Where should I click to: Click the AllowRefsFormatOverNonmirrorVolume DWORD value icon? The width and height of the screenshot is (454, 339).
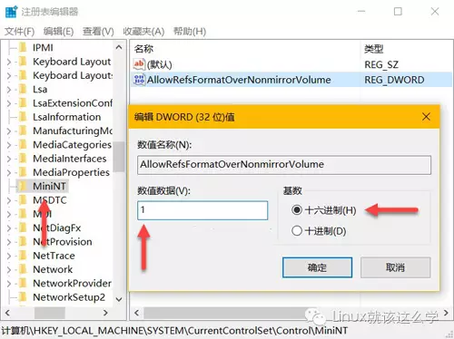[139, 80]
